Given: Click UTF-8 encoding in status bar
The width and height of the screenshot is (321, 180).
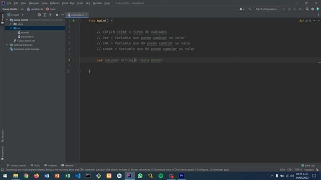Looking at the screenshot, I should click(298, 169).
